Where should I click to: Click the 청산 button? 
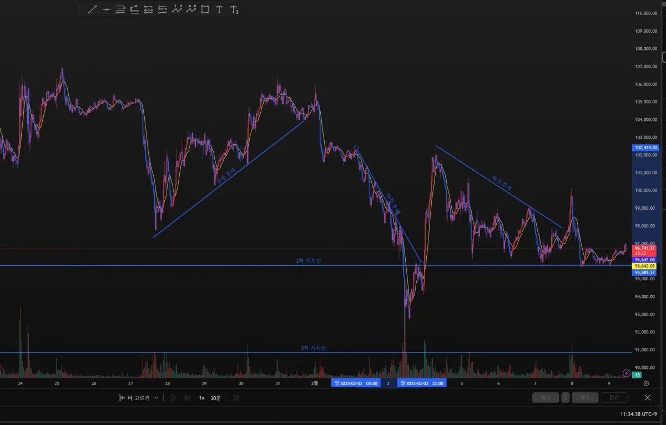coord(614,397)
